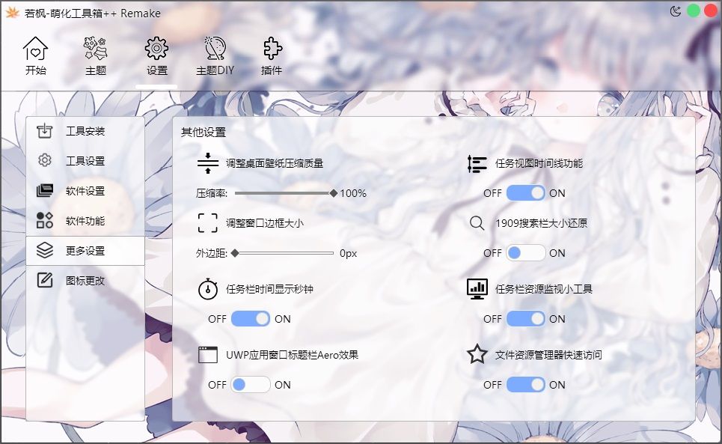Click the 更多设置 layers icon
This screenshot has width=722, height=444.
point(45,250)
